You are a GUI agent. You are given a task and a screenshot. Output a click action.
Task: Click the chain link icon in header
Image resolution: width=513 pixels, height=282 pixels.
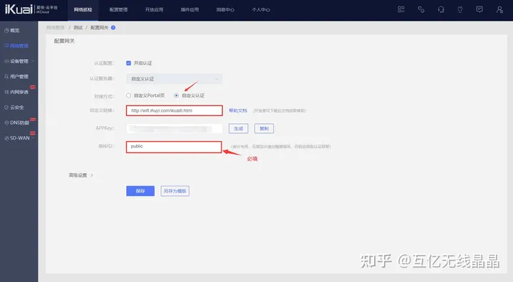coord(421,9)
